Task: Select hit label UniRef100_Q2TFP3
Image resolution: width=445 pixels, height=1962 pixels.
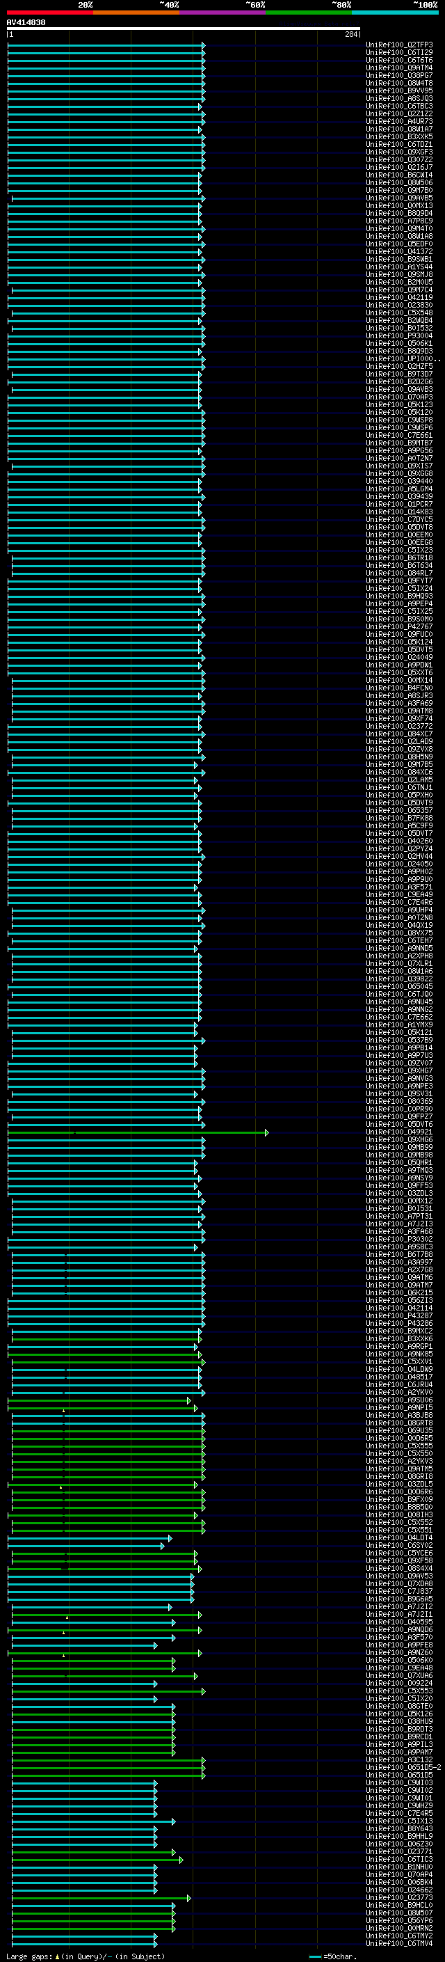Action: pos(399,45)
